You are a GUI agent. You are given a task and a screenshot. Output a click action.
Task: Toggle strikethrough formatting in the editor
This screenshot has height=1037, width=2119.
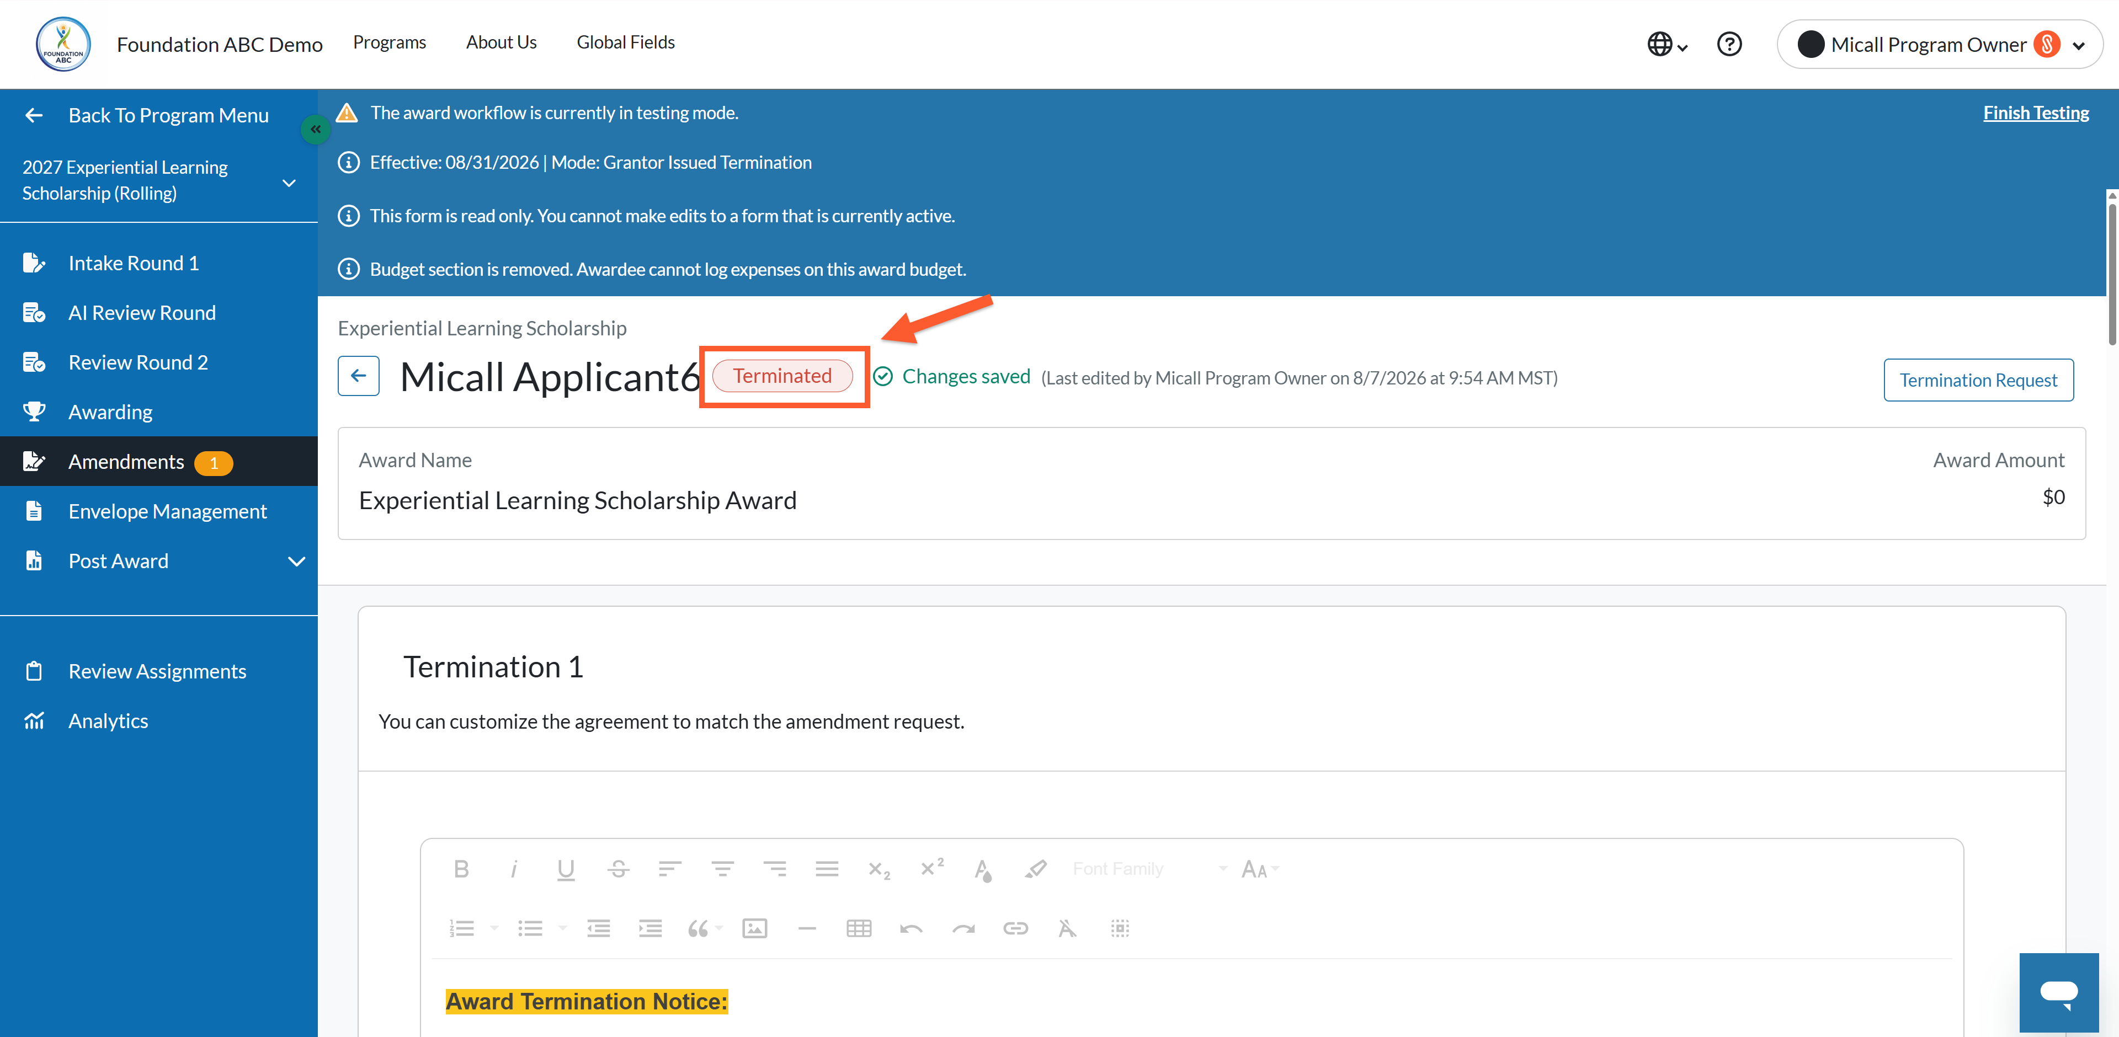point(619,869)
